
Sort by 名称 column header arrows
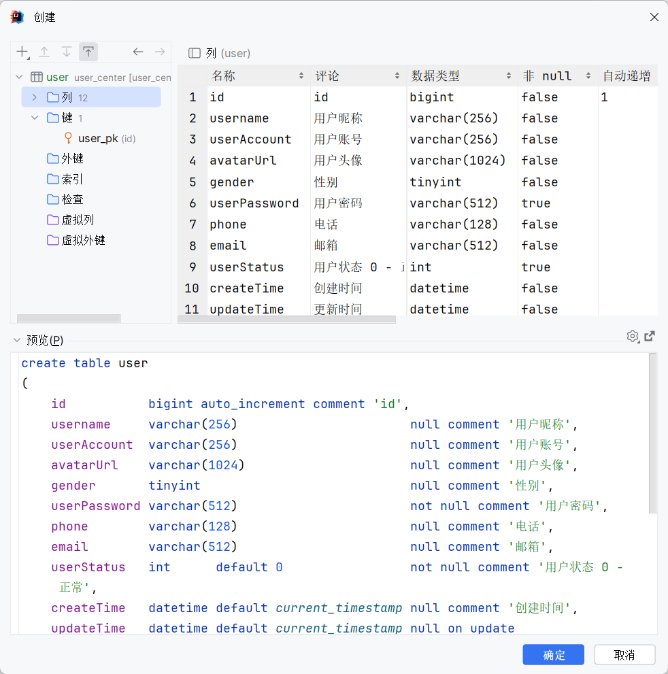(x=301, y=76)
